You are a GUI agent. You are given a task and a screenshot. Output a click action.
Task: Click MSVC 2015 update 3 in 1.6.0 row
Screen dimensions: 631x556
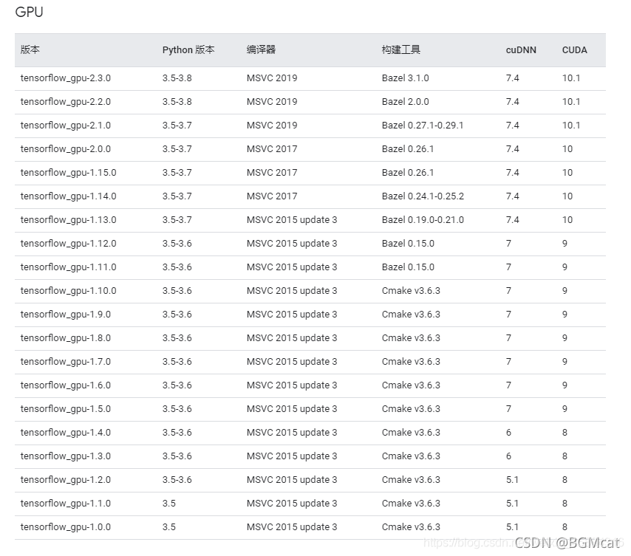pyautogui.click(x=292, y=385)
